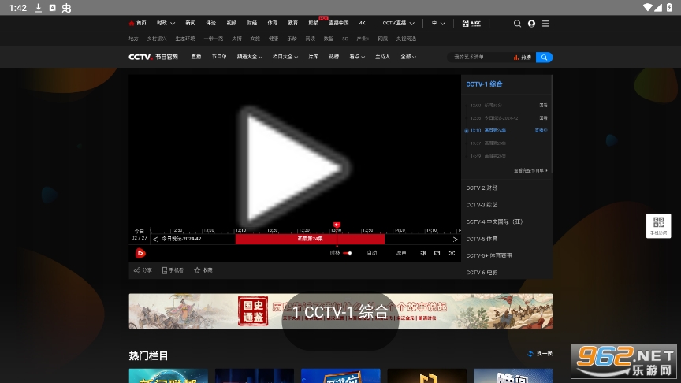
Task: Favorite the video using the star icon
Action: coord(203,270)
